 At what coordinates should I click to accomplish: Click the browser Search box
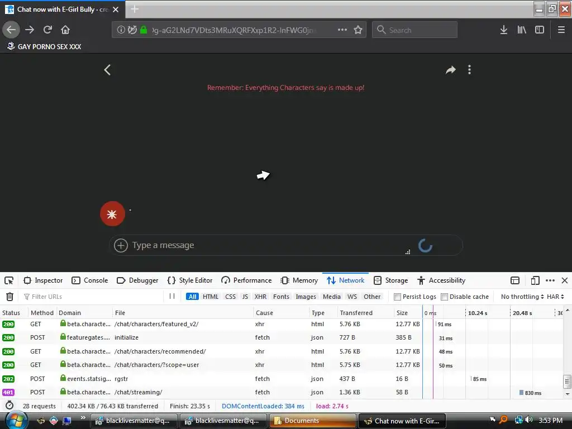pyautogui.click(x=415, y=30)
